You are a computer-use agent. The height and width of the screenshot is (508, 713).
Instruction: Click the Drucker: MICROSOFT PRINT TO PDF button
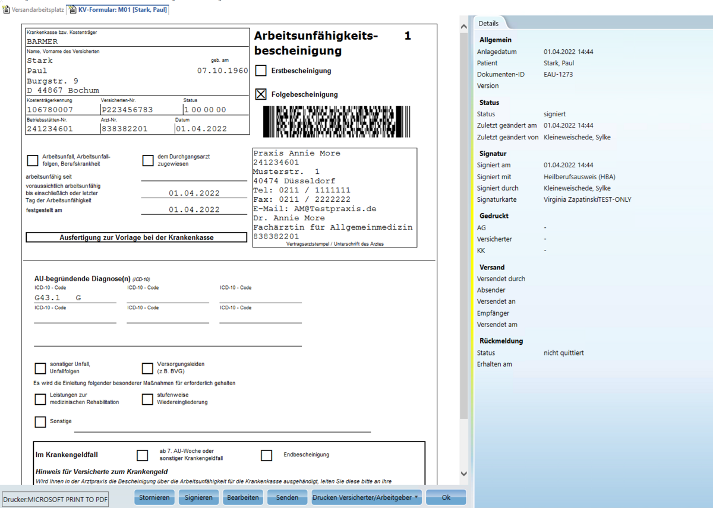[x=55, y=499]
